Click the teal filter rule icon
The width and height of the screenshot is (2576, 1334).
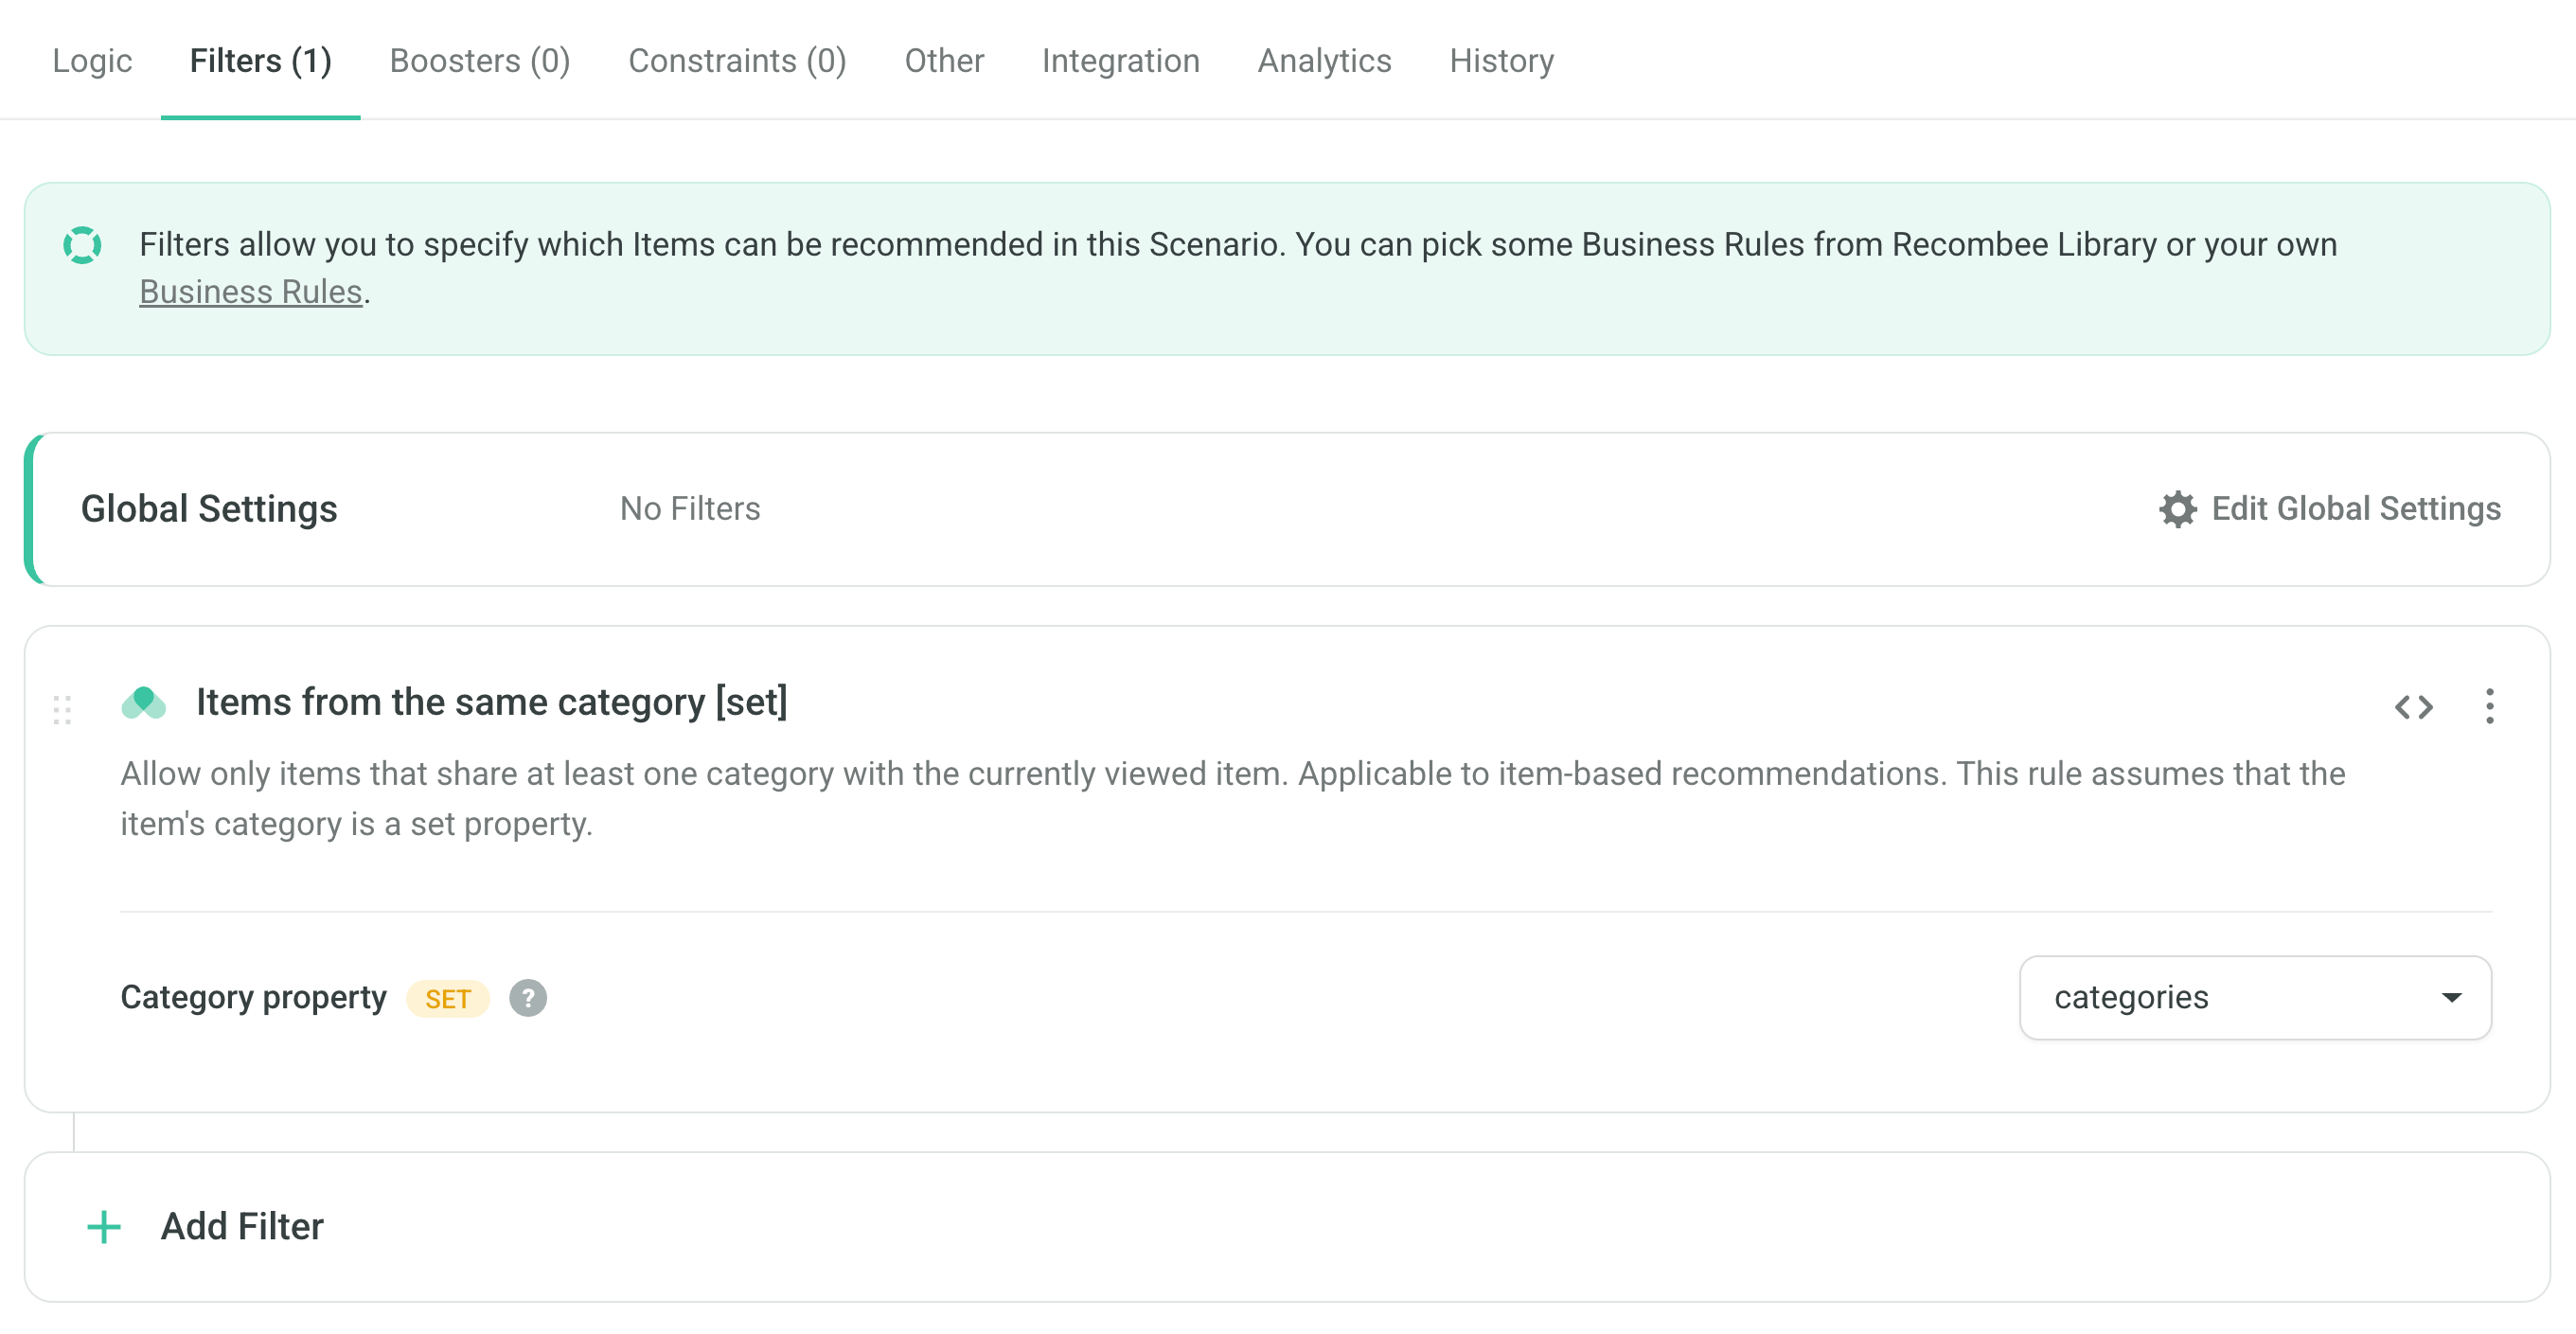coord(143,702)
